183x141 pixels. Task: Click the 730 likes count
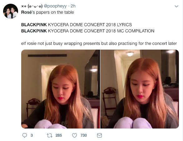coord(84,135)
